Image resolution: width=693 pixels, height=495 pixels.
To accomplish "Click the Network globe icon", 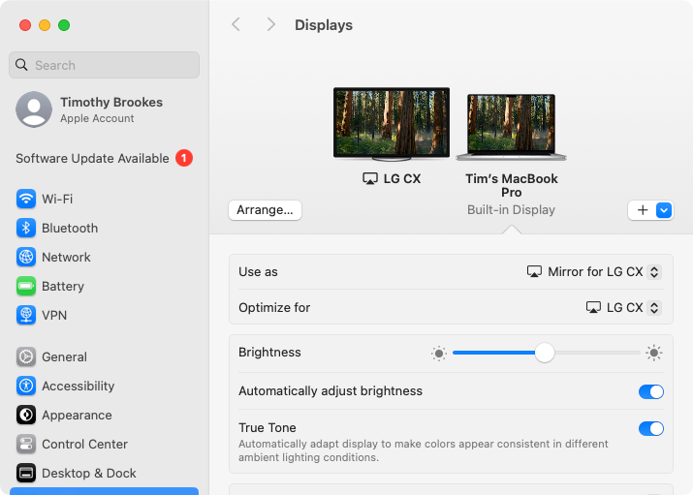I will coord(26,257).
